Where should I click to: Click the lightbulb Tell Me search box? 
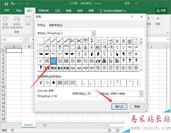pos(113,11)
